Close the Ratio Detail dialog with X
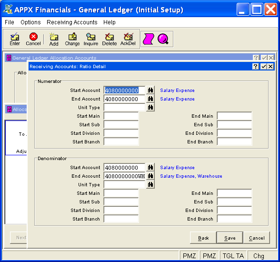The image size is (280, 262). tap(270, 66)
